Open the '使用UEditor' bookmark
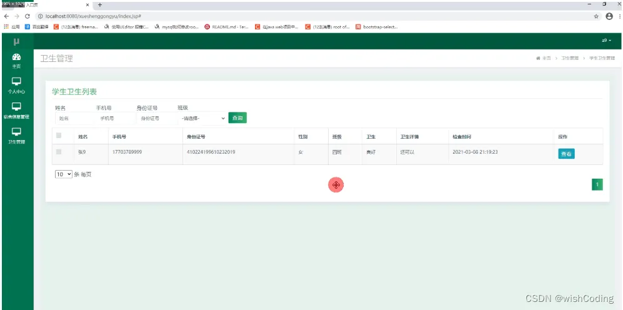623x310 pixels. 127,27
